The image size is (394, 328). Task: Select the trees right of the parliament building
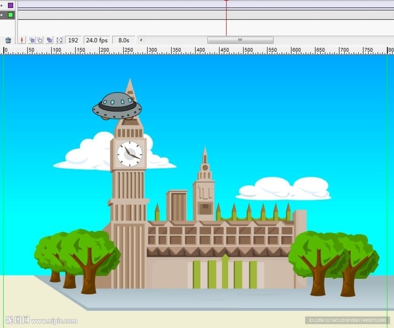[x=334, y=263]
